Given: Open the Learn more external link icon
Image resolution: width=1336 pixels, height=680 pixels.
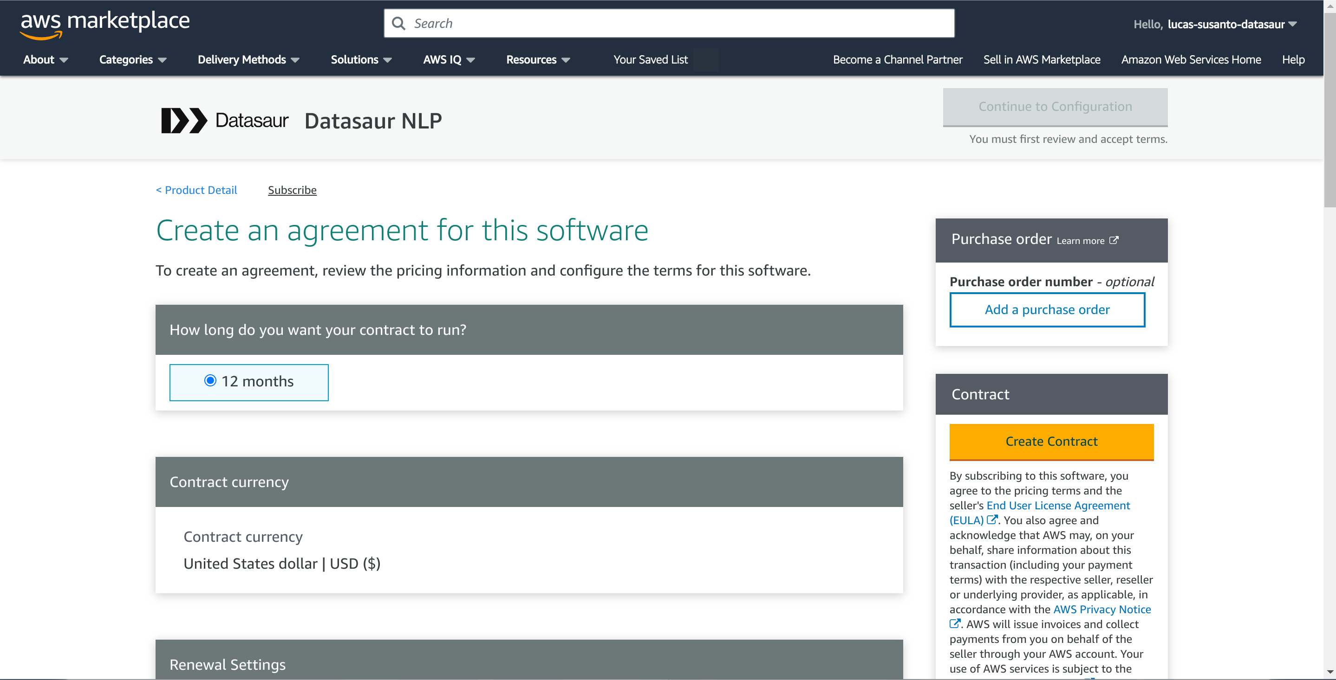Looking at the screenshot, I should 1114,240.
